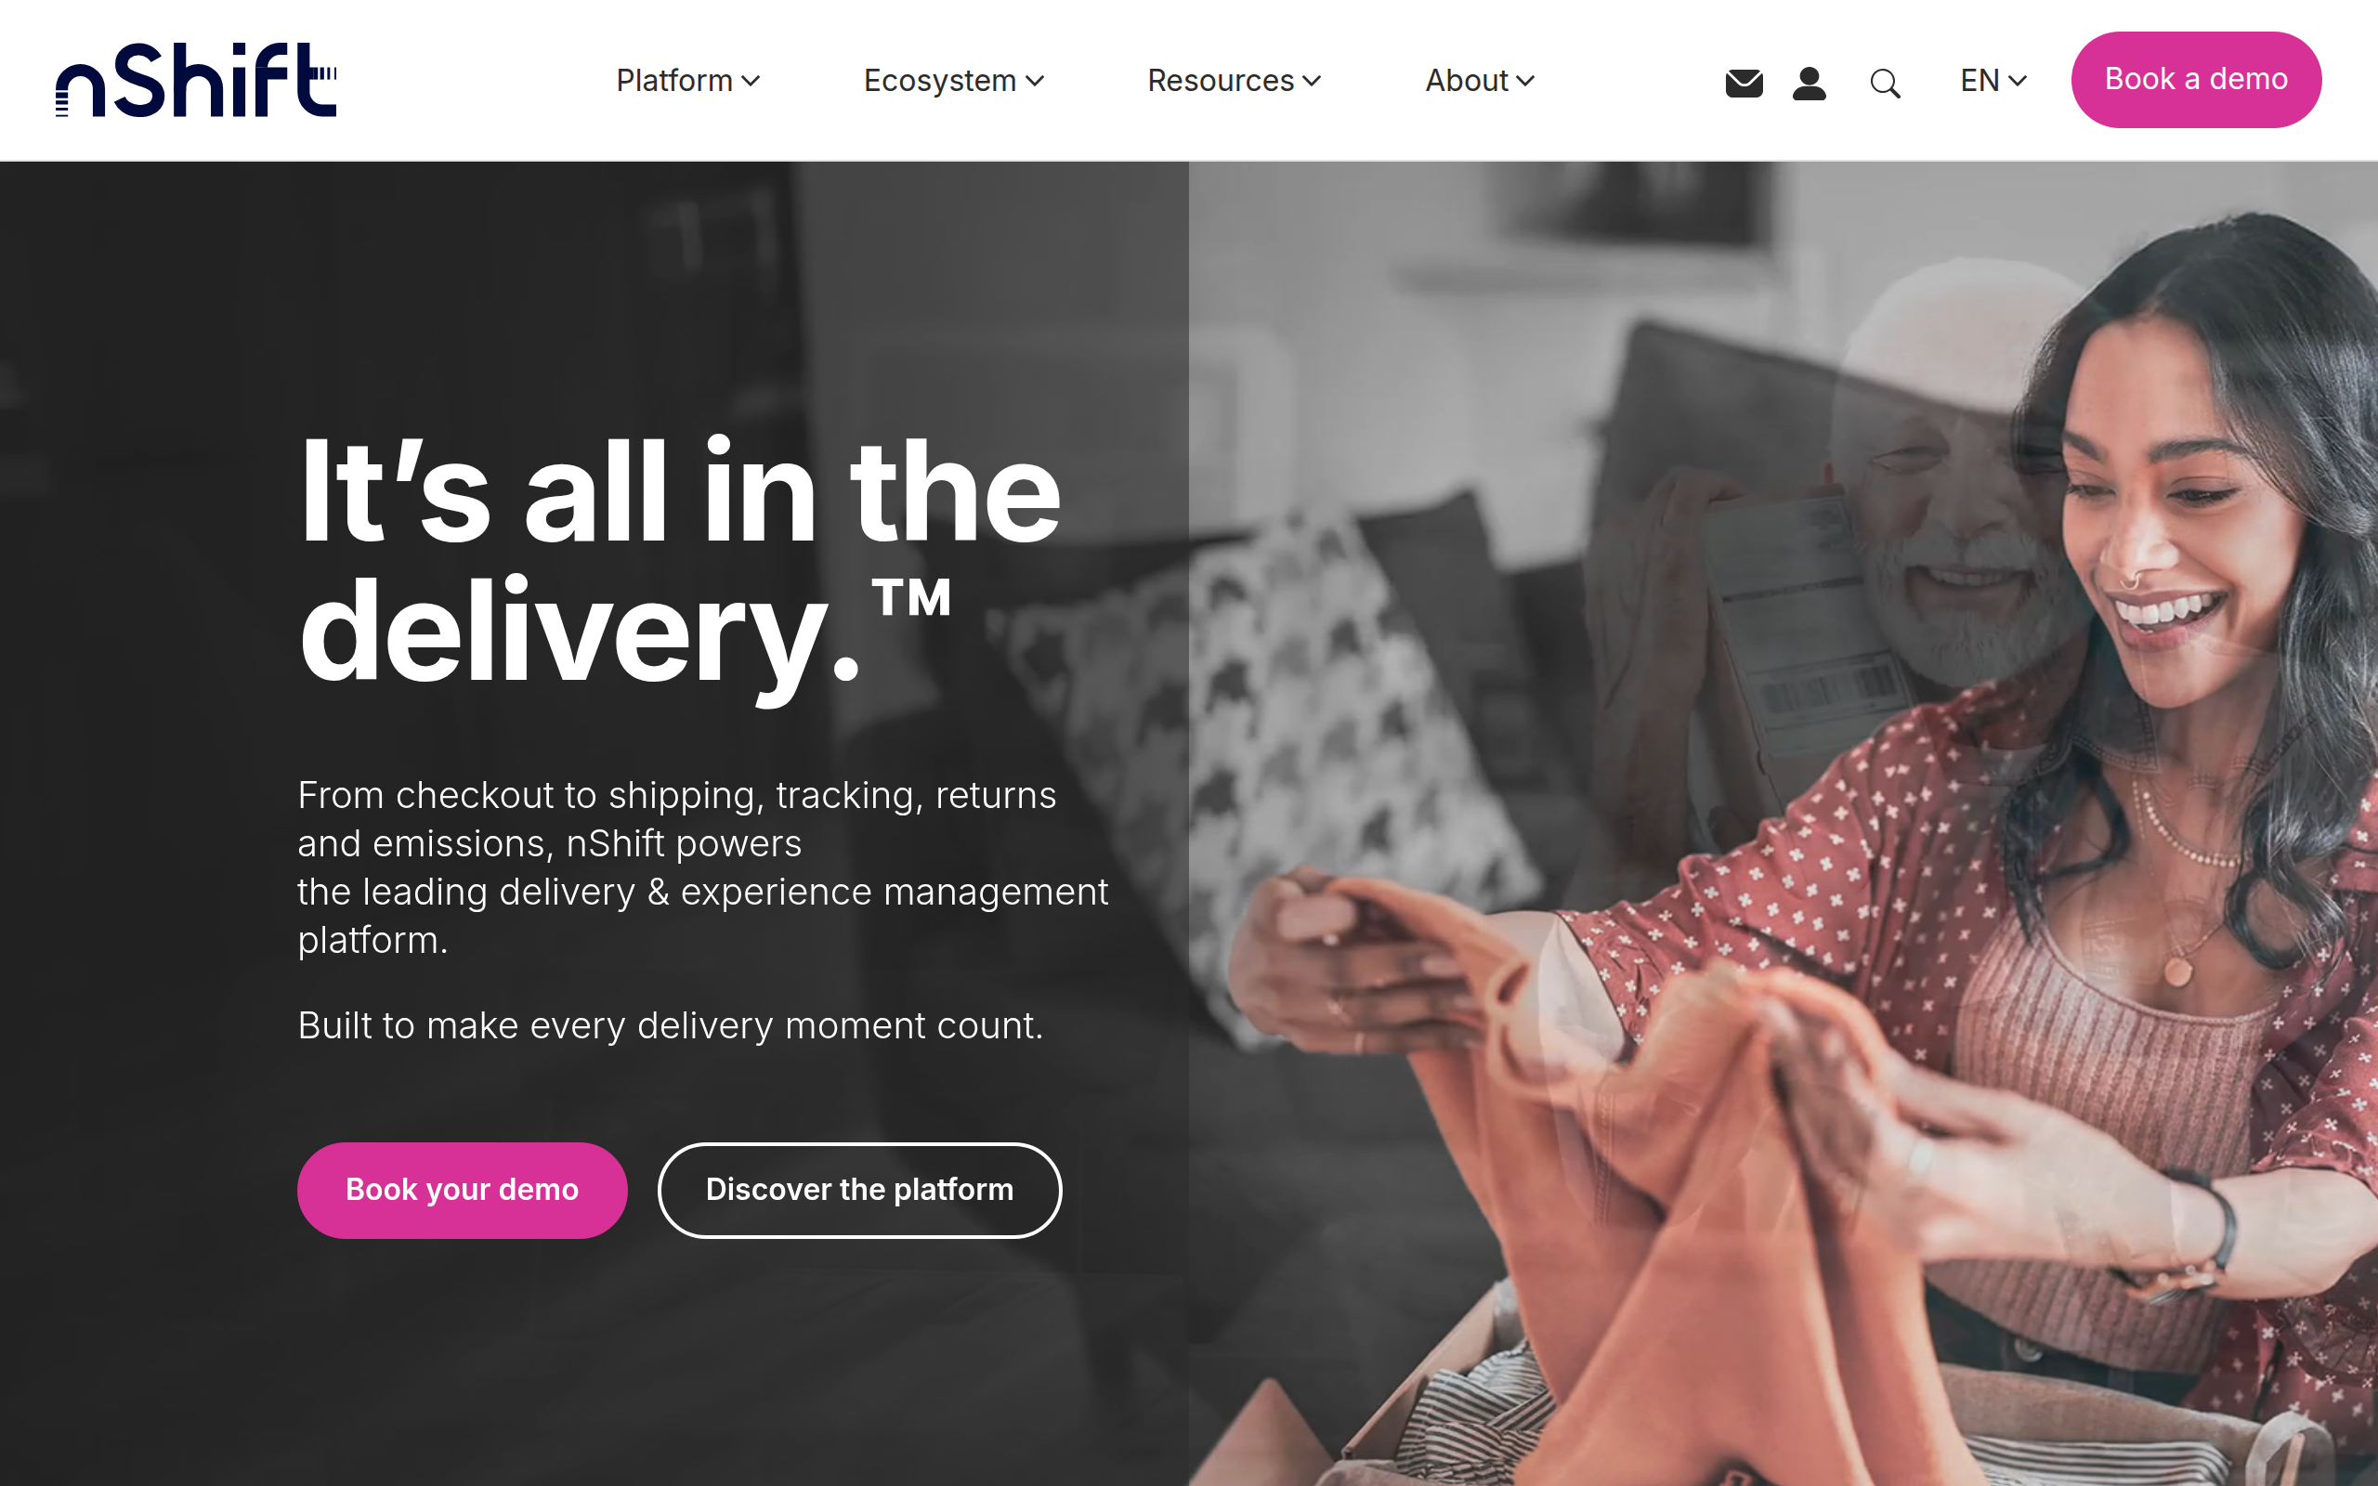Screen dimensions: 2378x1486
Task: Open the envelope contact icon
Action: 1744,84
